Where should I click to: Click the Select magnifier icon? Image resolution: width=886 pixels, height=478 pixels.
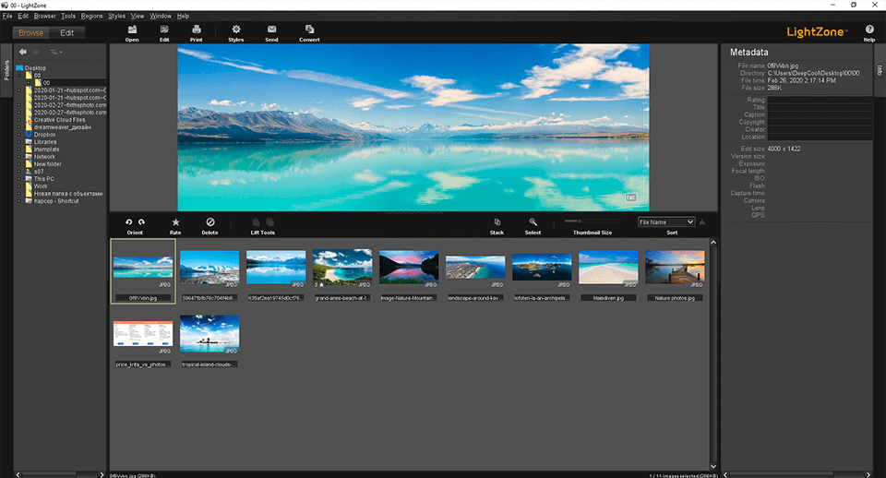pos(533,222)
